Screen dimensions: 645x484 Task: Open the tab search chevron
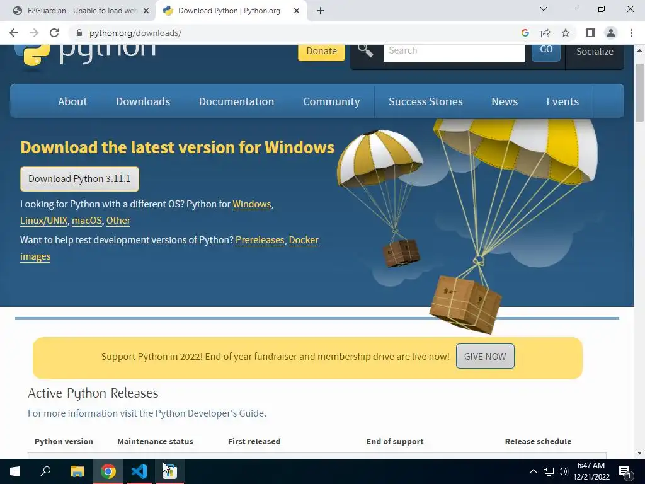point(544,9)
